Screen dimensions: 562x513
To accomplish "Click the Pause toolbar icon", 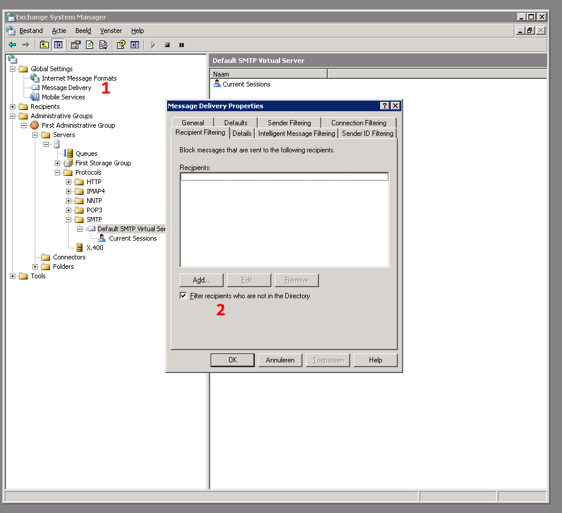I will pyautogui.click(x=181, y=45).
